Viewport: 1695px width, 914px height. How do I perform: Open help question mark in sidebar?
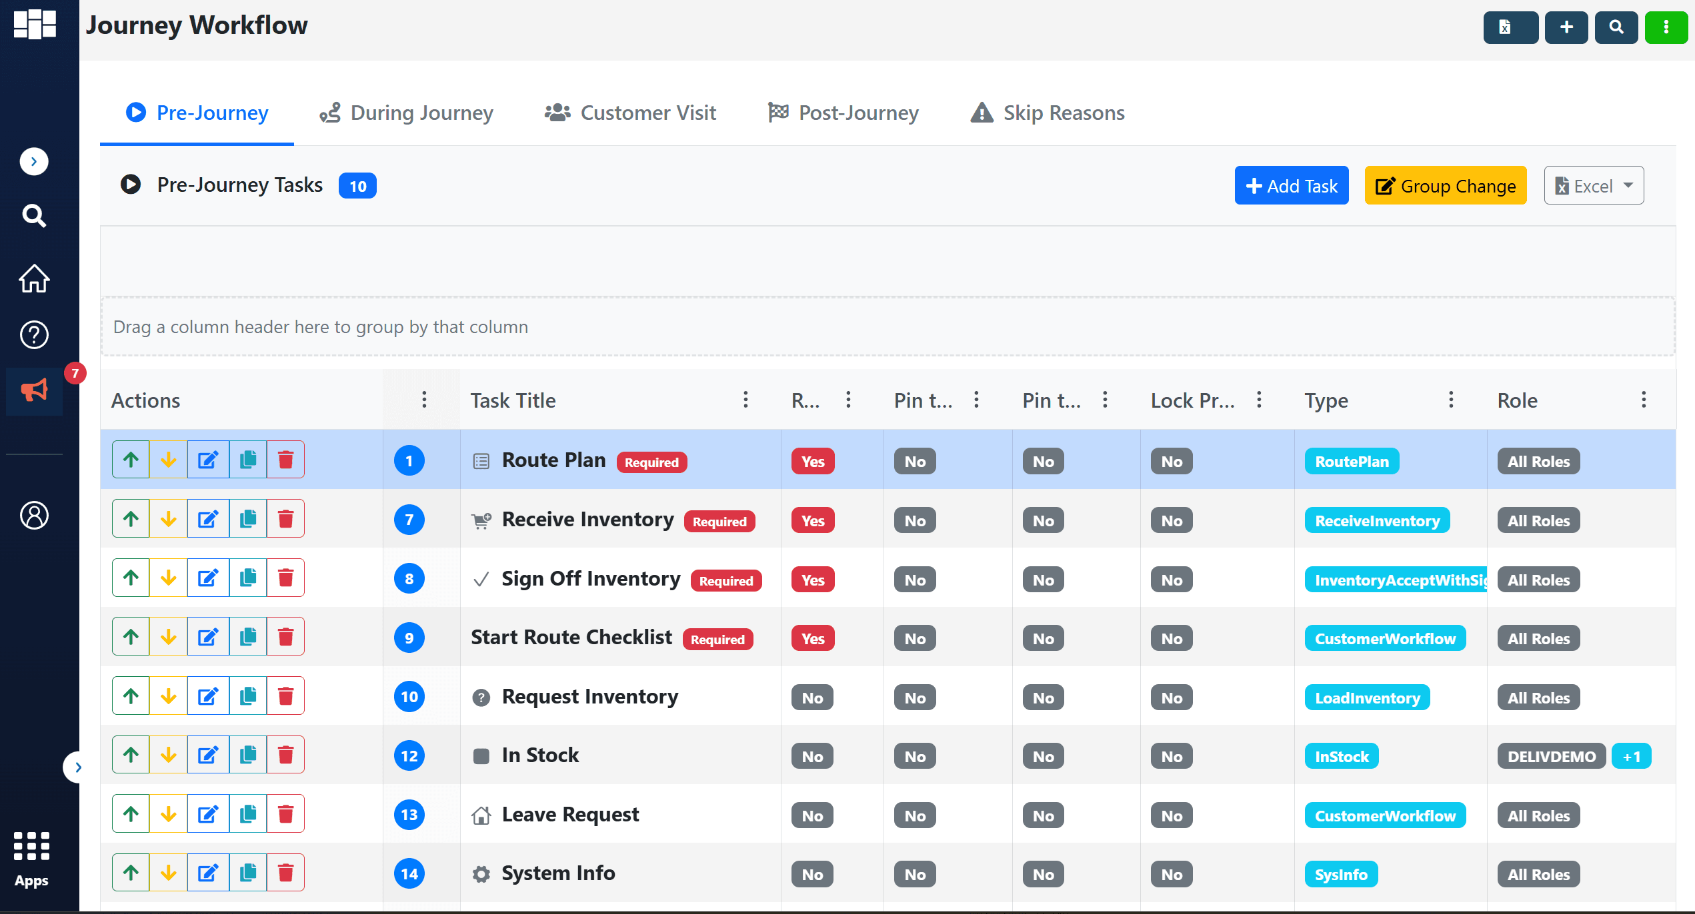tap(34, 334)
